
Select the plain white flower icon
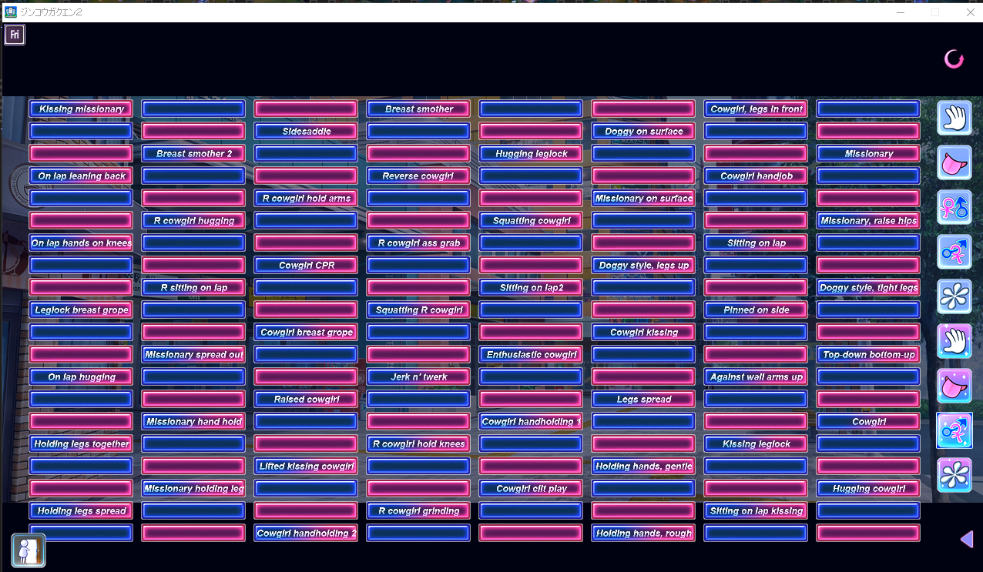pyautogui.click(x=954, y=296)
